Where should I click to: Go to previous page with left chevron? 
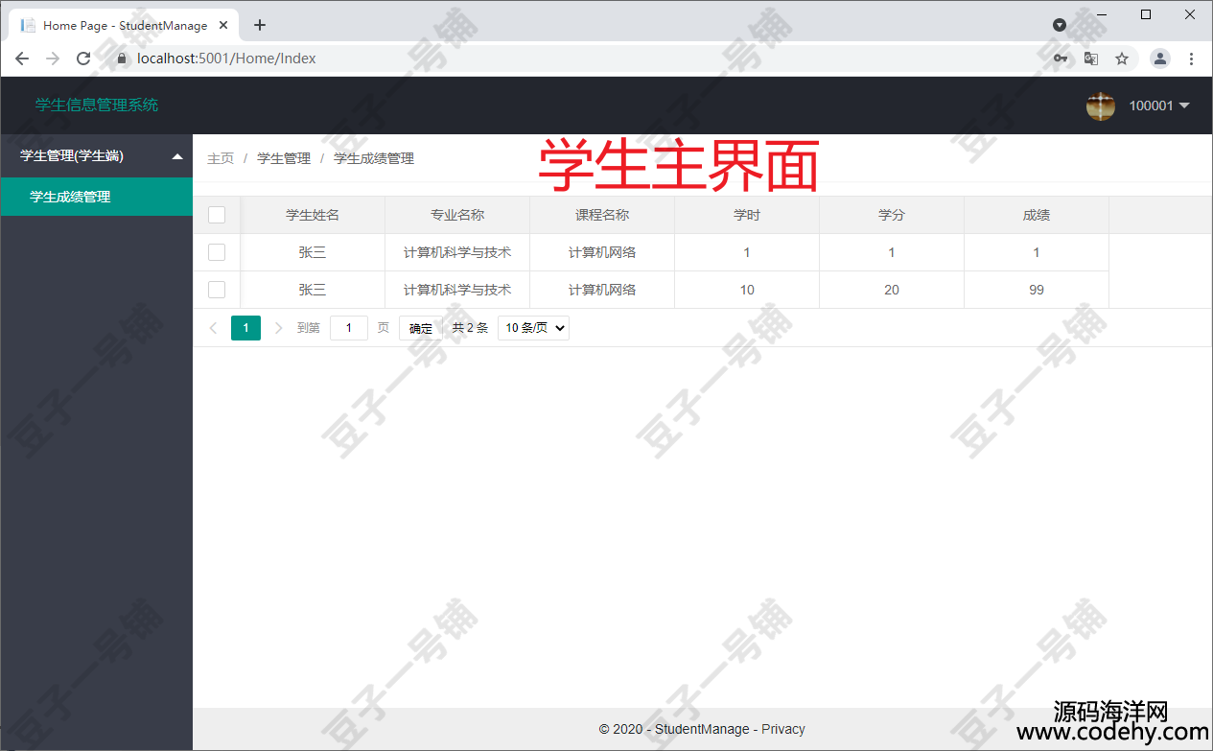(x=213, y=328)
